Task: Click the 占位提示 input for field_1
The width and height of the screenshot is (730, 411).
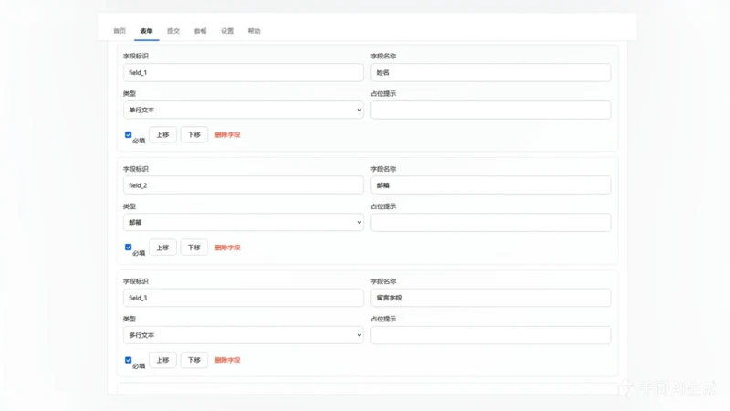Action: tap(491, 110)
